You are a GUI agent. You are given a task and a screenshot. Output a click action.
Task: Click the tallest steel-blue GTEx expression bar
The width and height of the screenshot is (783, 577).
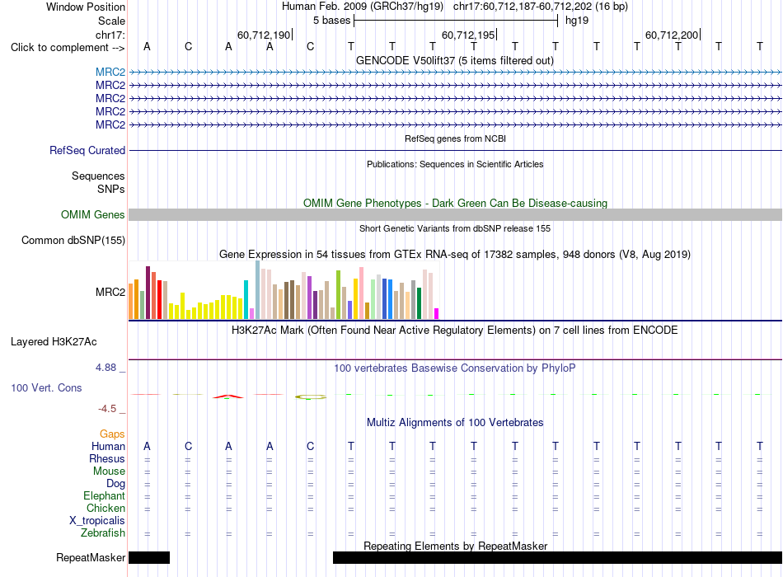(258, 290)
